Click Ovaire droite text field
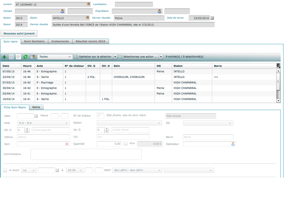Image resolution: width=284 pixels, height=198 pixels. click(130, 130)
